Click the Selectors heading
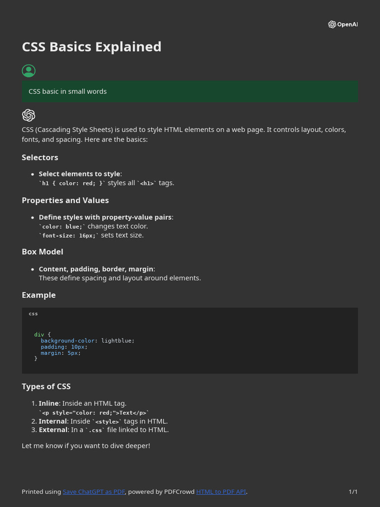 click(x=40, y=157)
